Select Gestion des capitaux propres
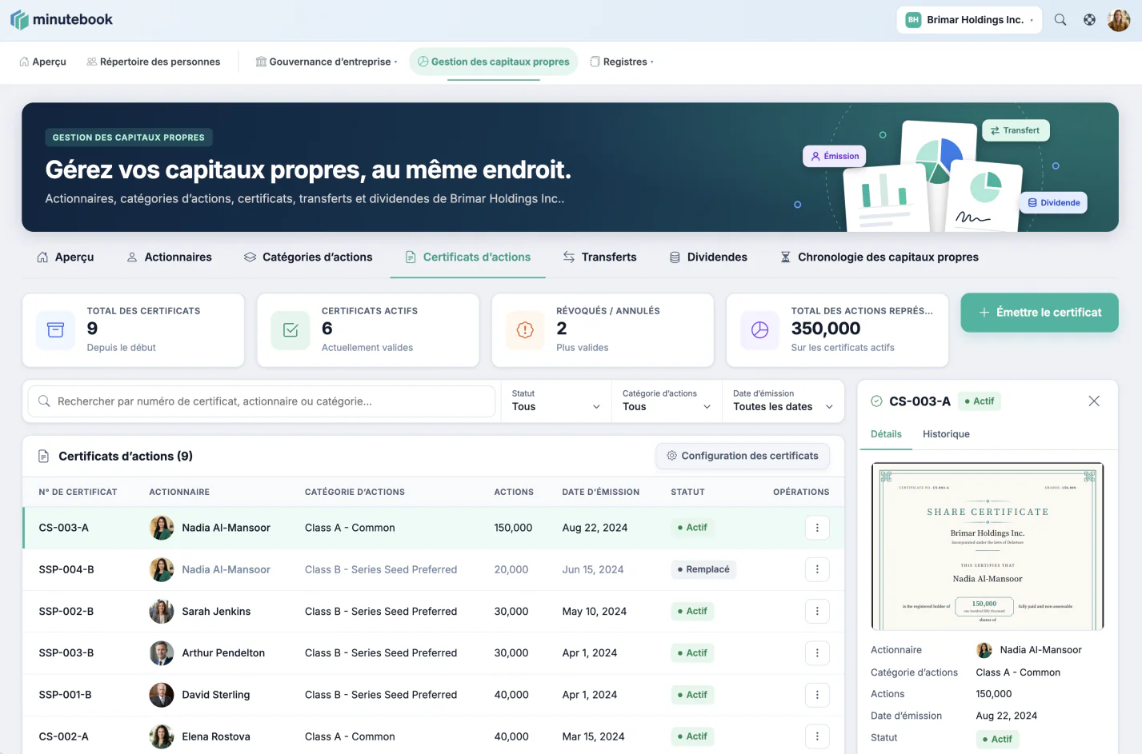Viewport: 1142px width, 754px height. click(x=494, y=62)
